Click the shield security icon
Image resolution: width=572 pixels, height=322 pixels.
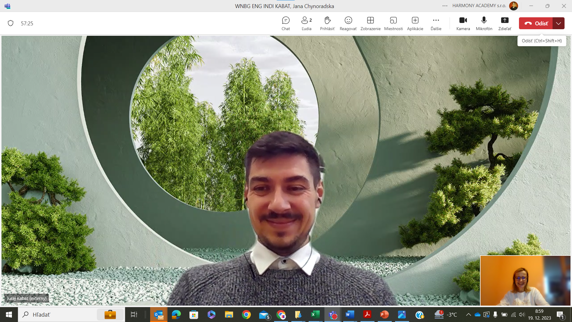(x=11, y=23)
